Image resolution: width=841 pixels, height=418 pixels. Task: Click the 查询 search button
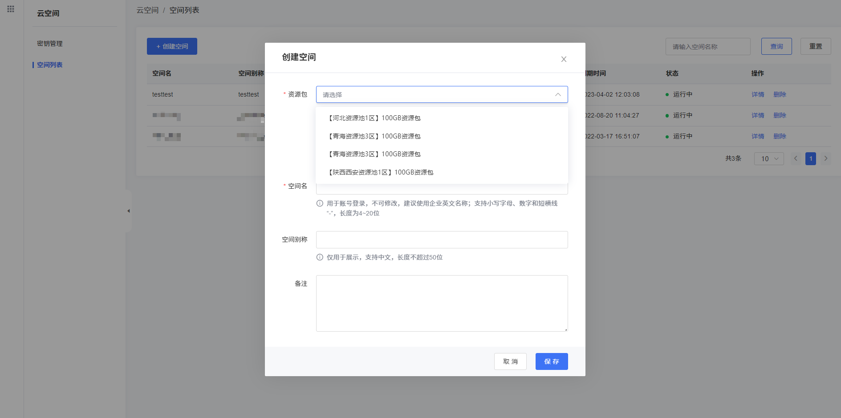pyautogui.click(x=776, y=46)
